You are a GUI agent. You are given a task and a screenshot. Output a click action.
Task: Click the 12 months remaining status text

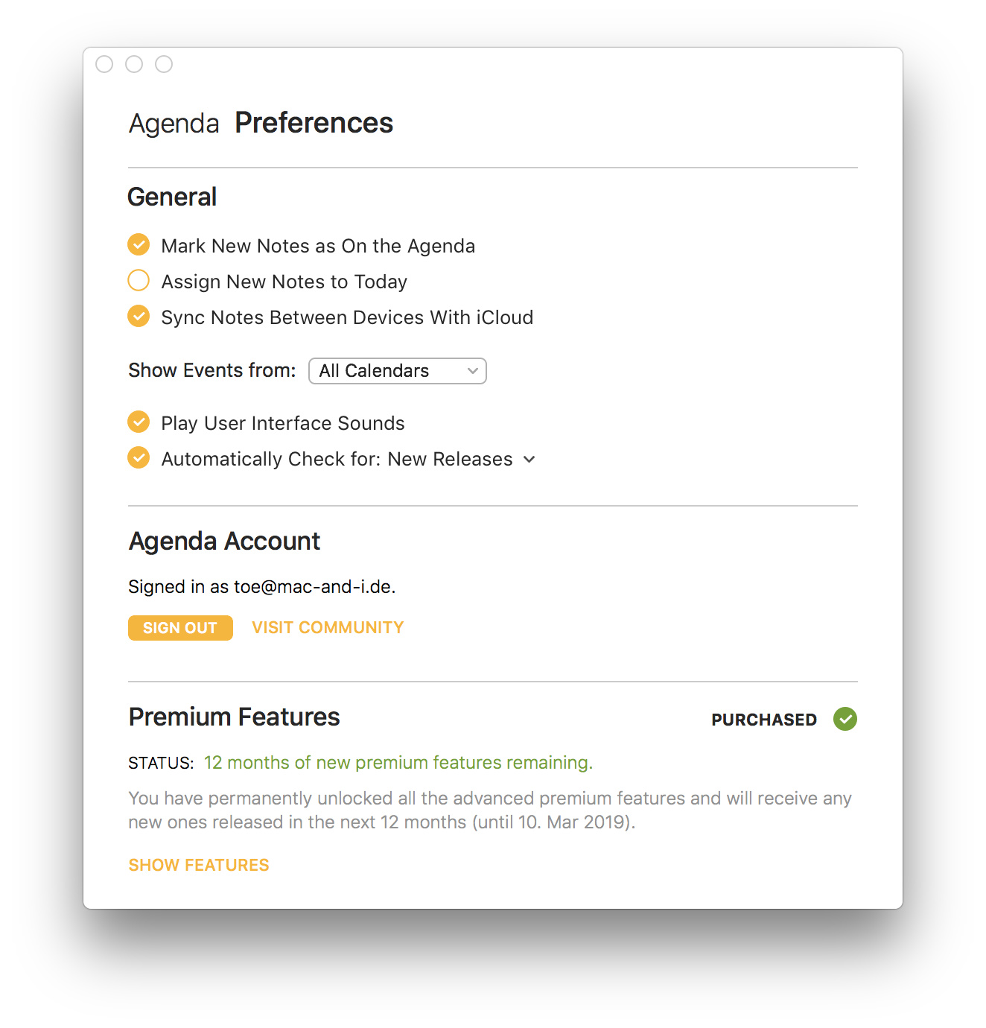click(x=398, y=763)
